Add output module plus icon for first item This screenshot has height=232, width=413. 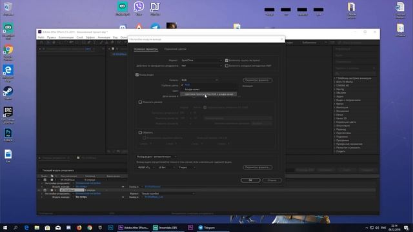pos(123,187)
